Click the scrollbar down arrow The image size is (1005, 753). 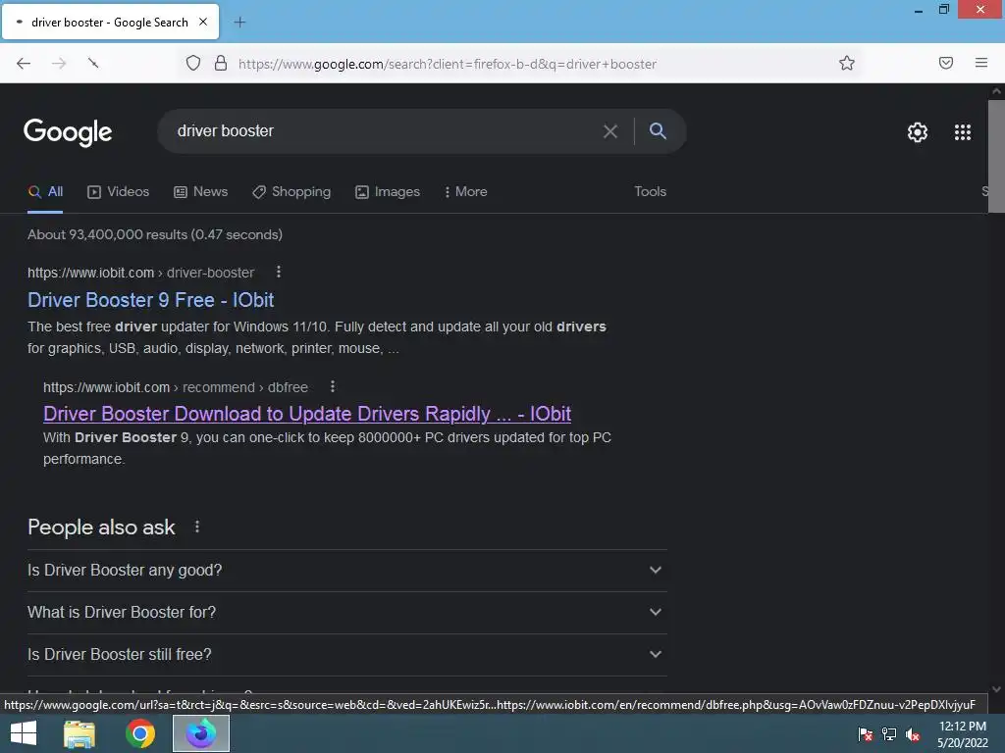[996, 689]
